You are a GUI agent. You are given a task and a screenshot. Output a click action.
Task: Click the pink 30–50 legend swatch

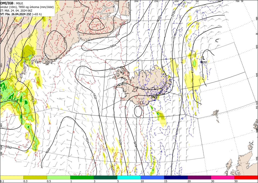(223, 177)
